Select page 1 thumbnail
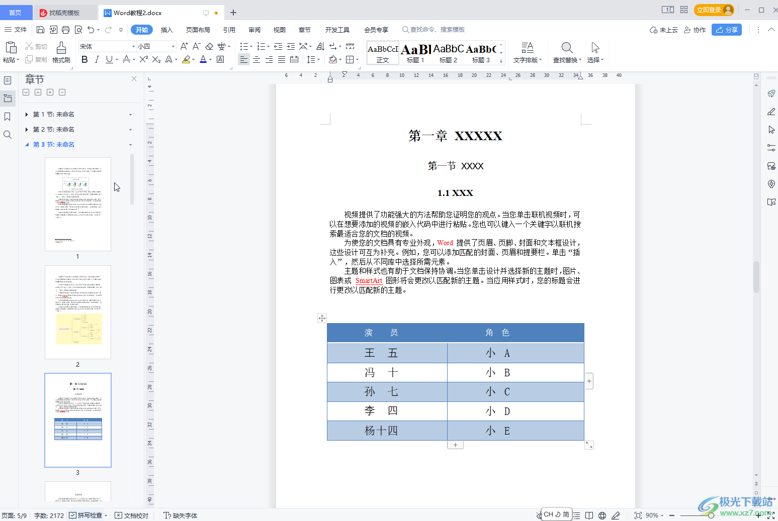778x521 pixels. pyautogui.click(x=78, y=204)
